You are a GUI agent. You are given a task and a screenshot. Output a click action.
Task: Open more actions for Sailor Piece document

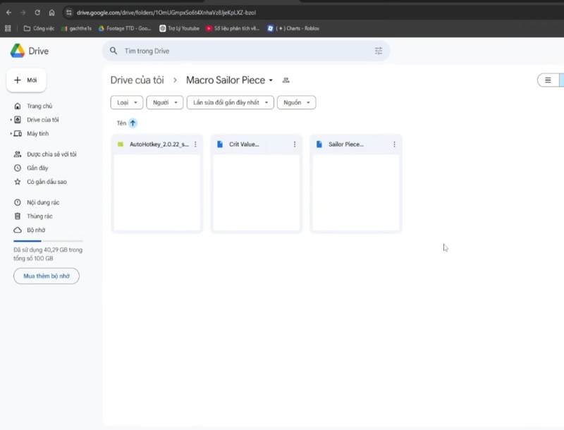(394, 145)
